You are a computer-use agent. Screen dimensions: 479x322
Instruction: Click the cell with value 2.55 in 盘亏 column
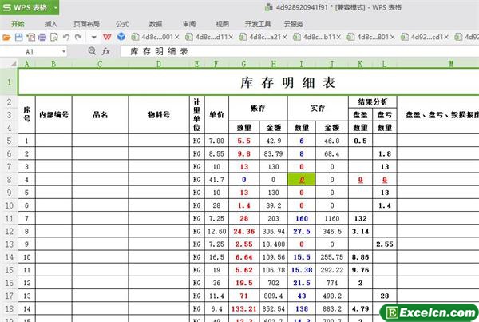(x=385, y=244)
